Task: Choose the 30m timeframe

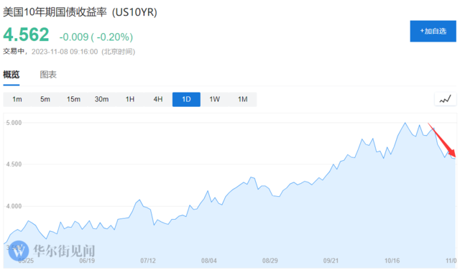Action: [x=101, y=99]
